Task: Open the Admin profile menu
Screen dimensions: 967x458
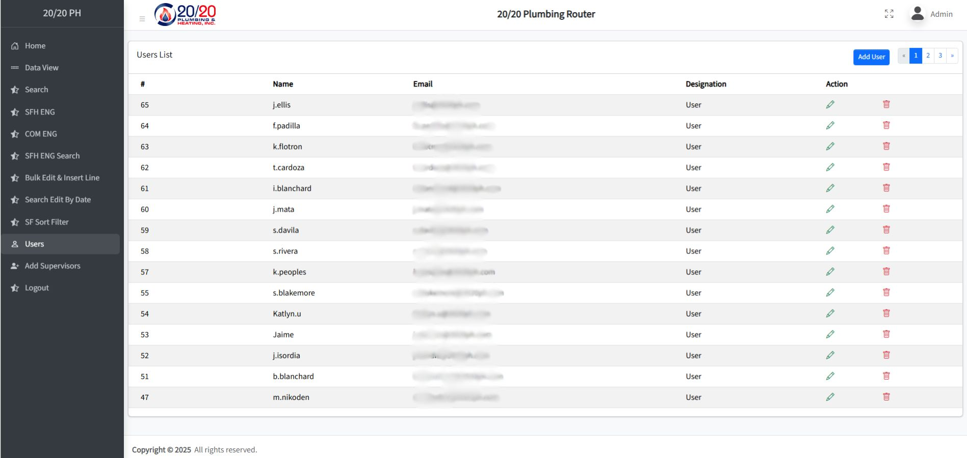Action: coord(932,14)
